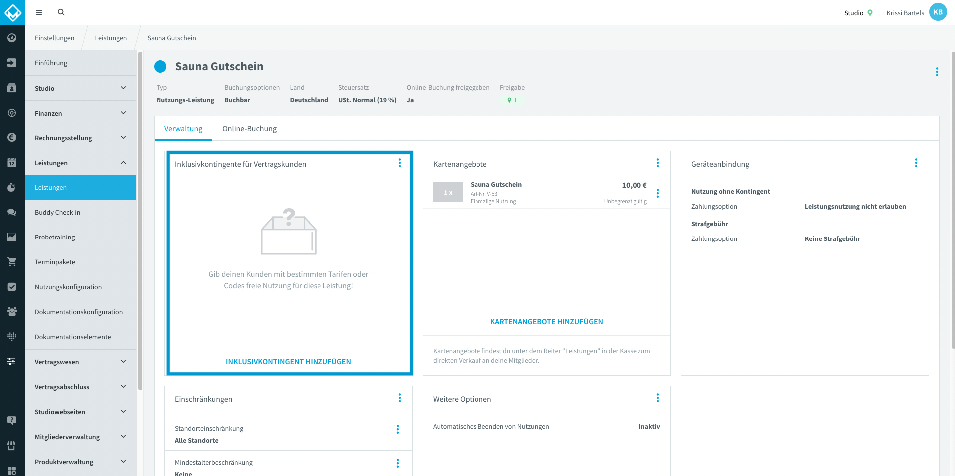This screenshot has width=955, height=476.
Task: Open Inklusivkontingente card three-dot menu
Action: coord(399,163)
